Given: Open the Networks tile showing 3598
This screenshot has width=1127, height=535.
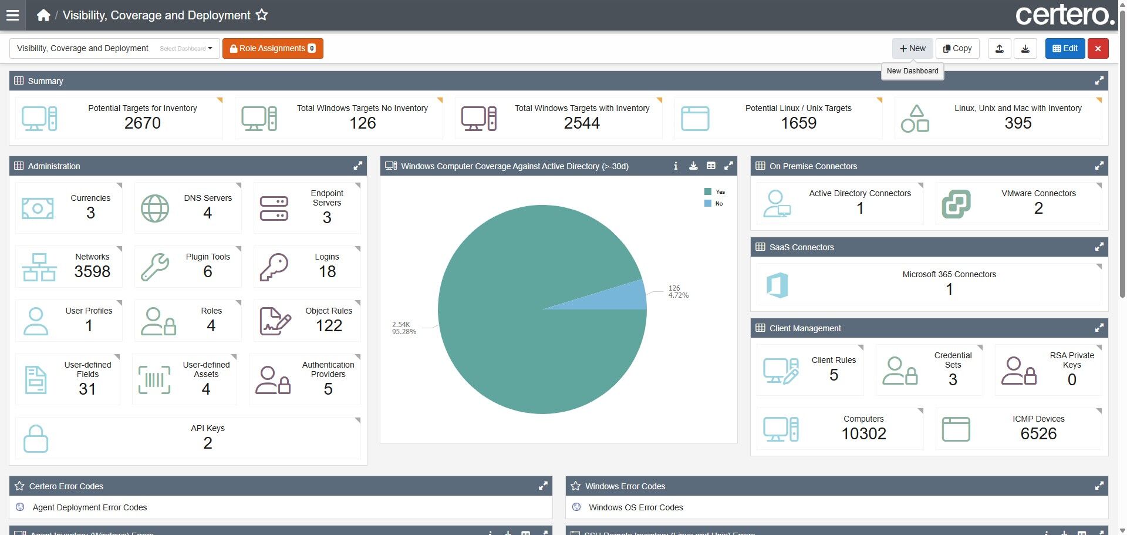Looking at the screenshot, I should [x=69, y=266].
